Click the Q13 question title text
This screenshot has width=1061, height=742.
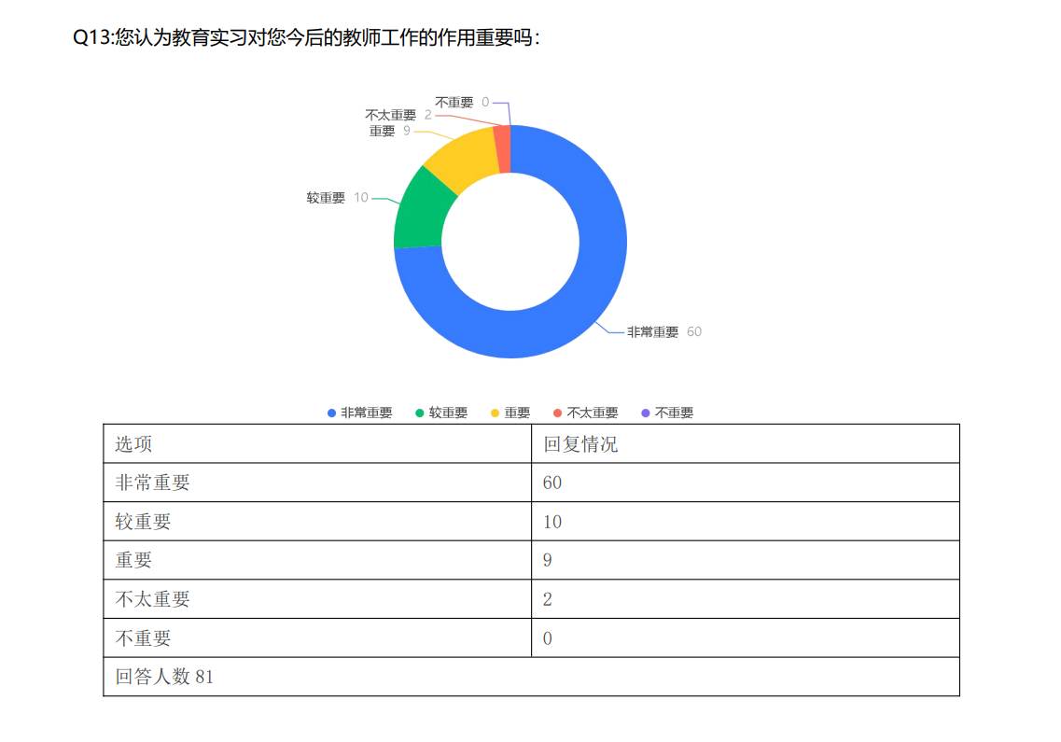(306, 38)
